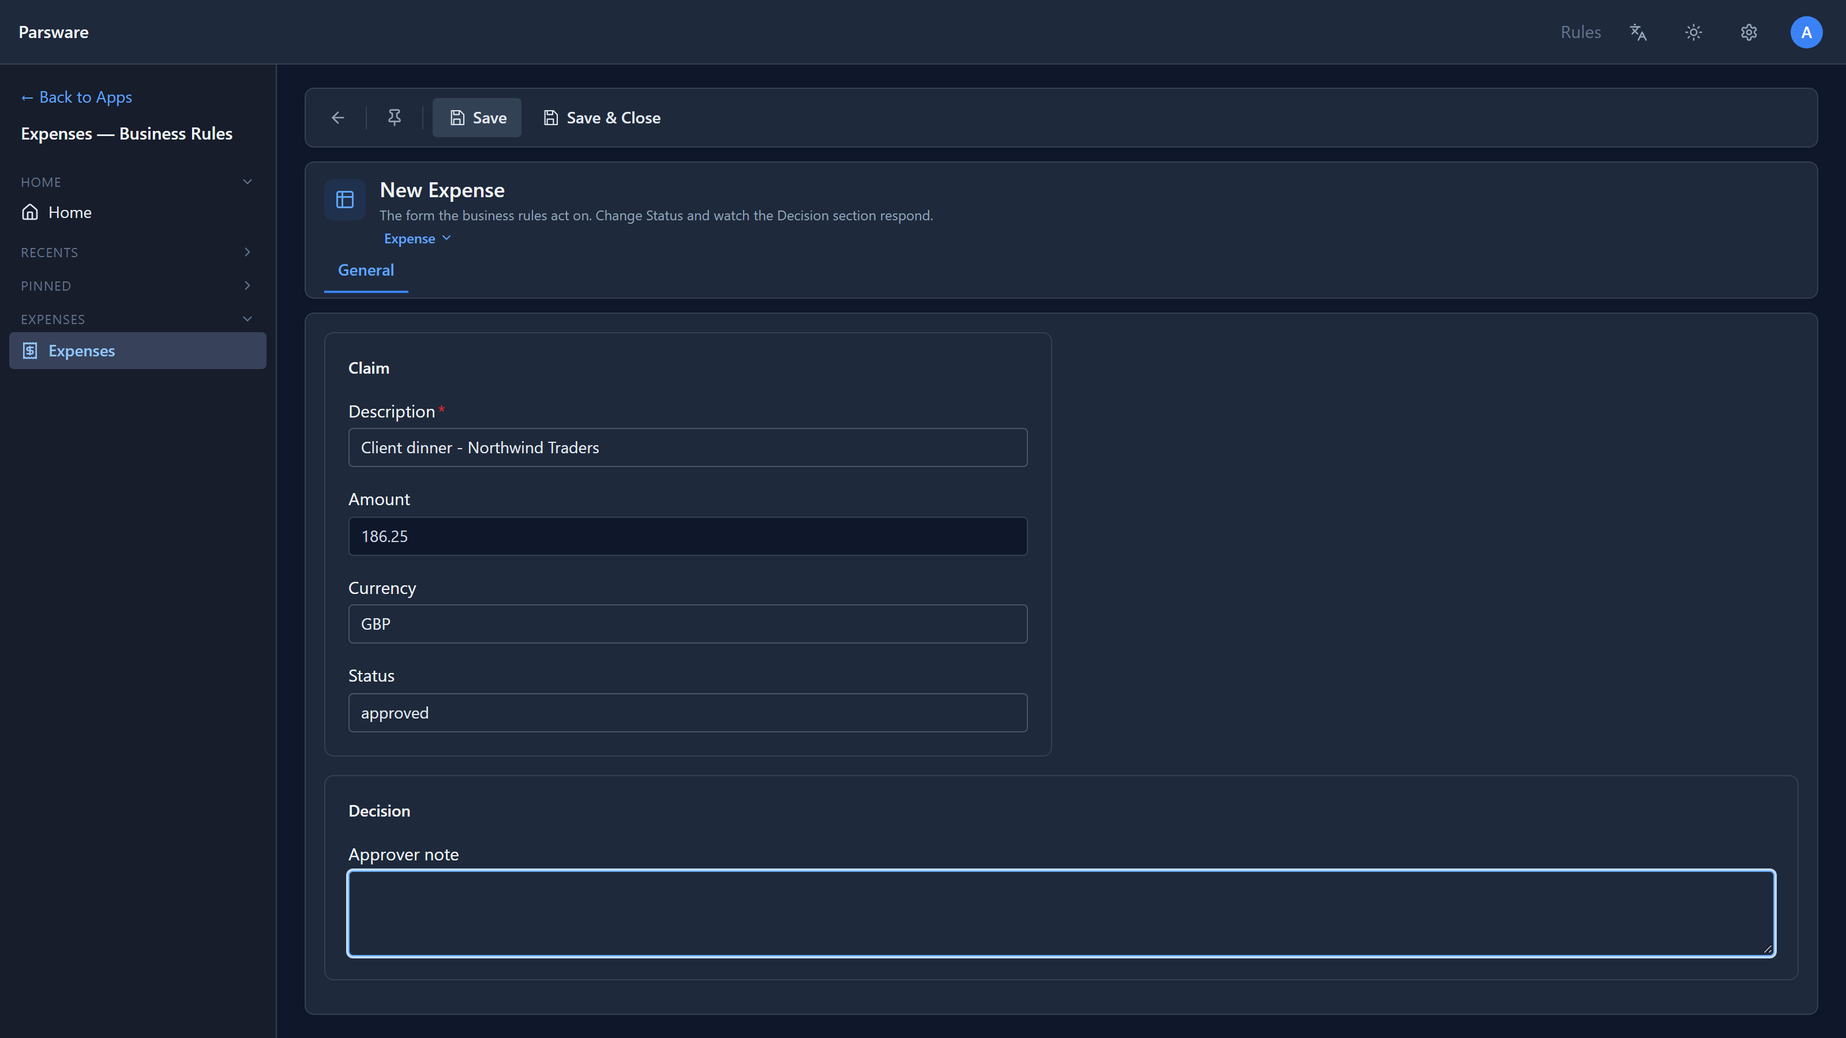Open the language translation icon
The height and width of the screenshot is (1038, 1846).
click(x=1638, y=32)
